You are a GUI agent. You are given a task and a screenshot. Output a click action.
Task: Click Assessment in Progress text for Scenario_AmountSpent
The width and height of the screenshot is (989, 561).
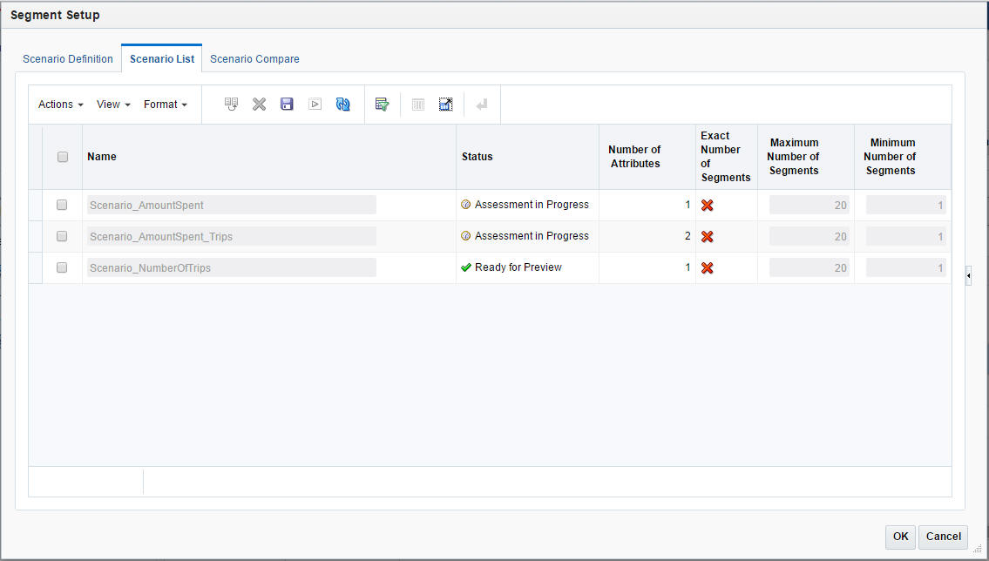(x=532, y=204)
